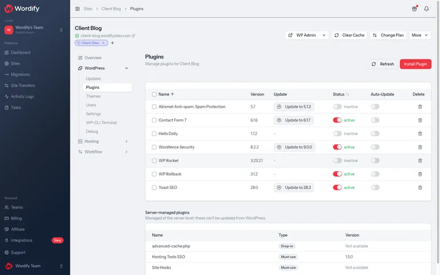Check the Akismet Anti-spam row checkbox
The image size is (440, 275).
154,107
